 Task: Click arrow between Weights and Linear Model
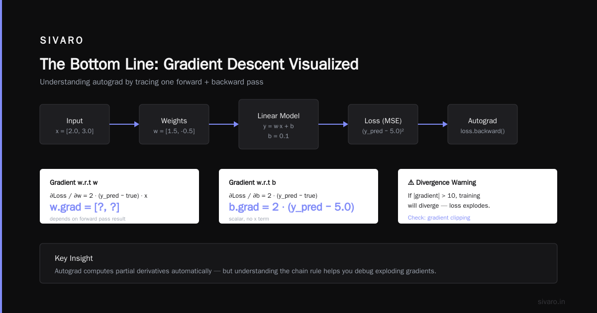coord(224,124)
